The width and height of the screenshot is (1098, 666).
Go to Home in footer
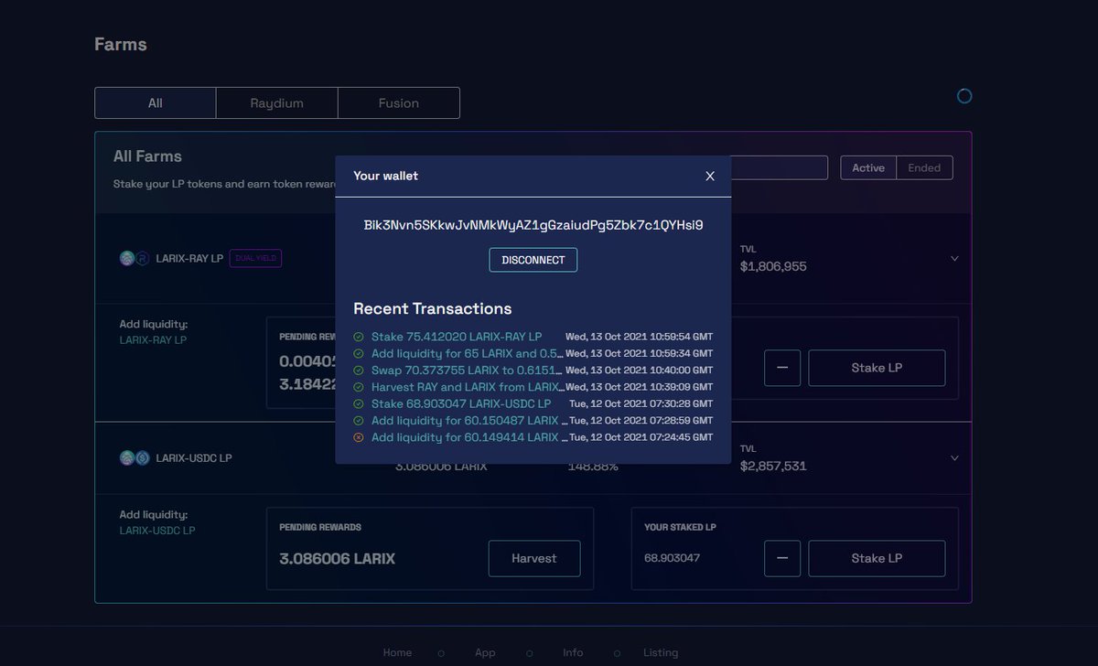397,652
